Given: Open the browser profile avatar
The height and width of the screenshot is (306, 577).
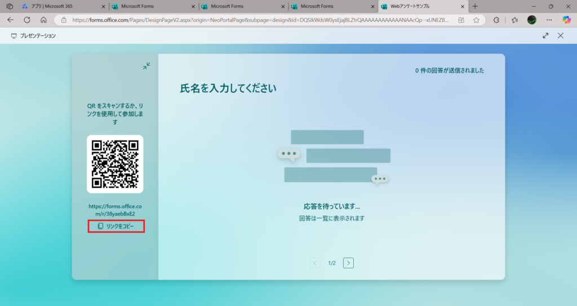Looking at the screenshot, I should [532, 20].
